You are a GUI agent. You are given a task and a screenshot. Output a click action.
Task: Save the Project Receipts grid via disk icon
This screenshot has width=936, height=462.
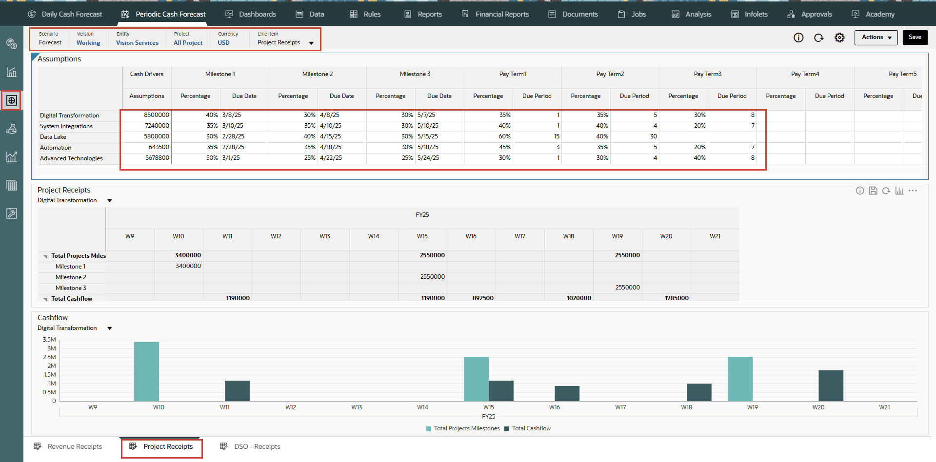click(x=873, y=191)
